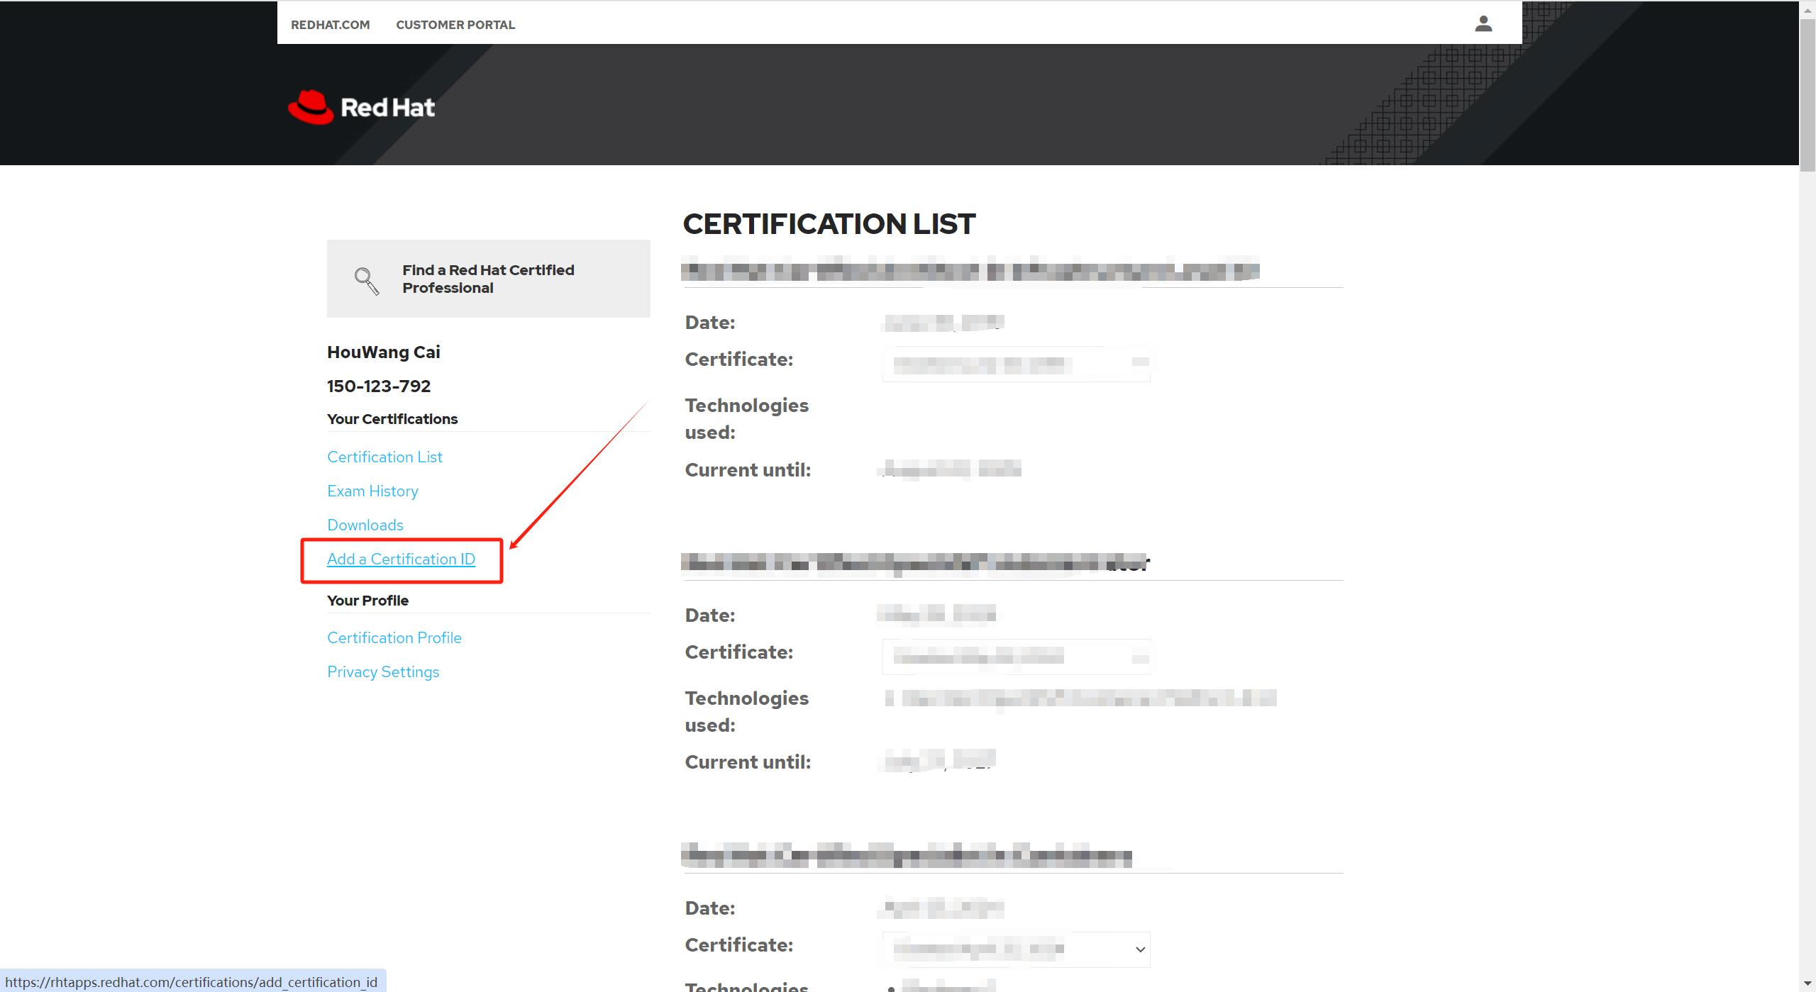The height and width of the screenshot is (992, 1816).
Task: Click the magnifying glass search icon
Action: [x=367, y=281]
